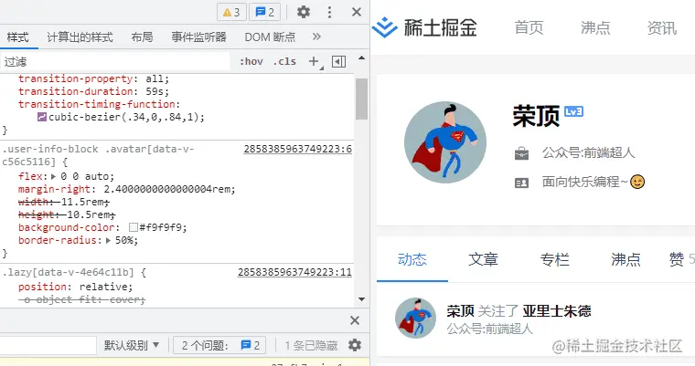Toggle the :hov element state button

[x=251, y=61]
